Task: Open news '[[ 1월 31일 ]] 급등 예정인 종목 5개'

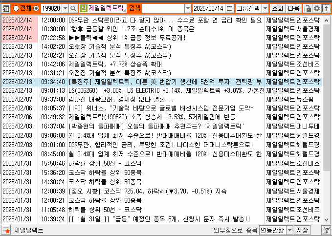Action: click(x=159, y=219)
